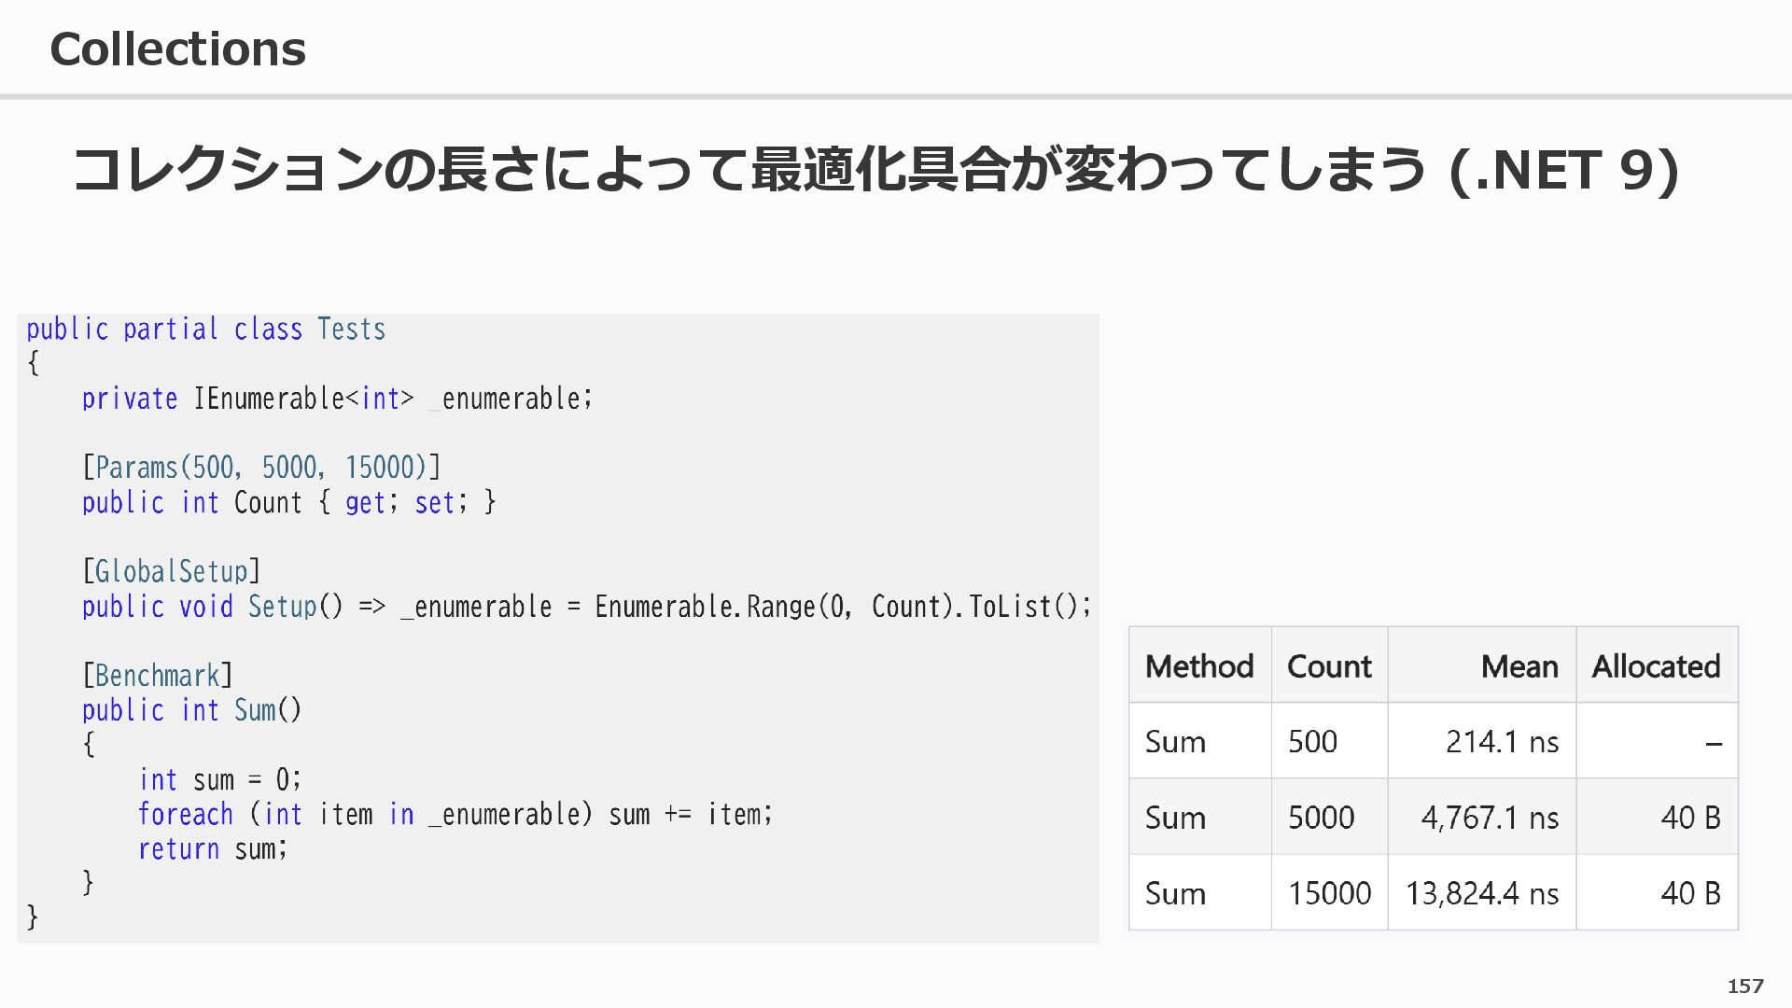
Task: Click the Enumerable.Range ToList call
Action: click(x=842, y=608)
